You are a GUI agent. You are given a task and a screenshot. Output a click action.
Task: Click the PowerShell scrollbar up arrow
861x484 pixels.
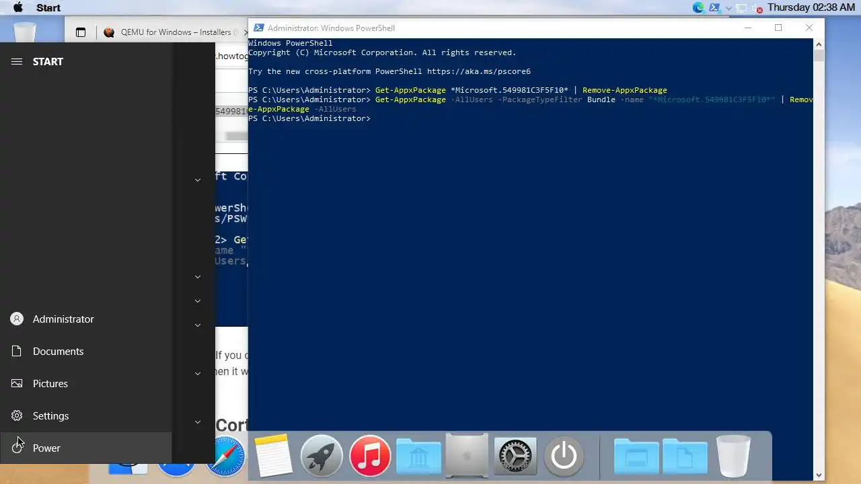[x=819, y=44]
